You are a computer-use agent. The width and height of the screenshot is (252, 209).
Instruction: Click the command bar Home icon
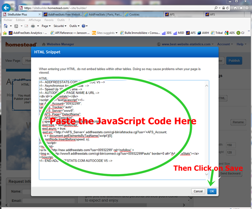coord(6,26)
